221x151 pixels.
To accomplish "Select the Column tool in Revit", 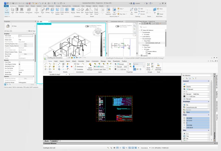I will (x=37, y=11).
